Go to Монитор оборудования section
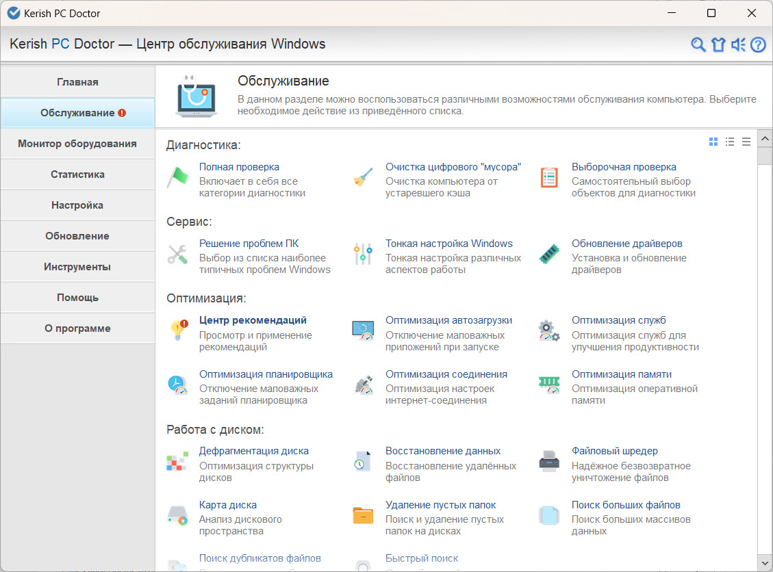 (x=77, y=144)
